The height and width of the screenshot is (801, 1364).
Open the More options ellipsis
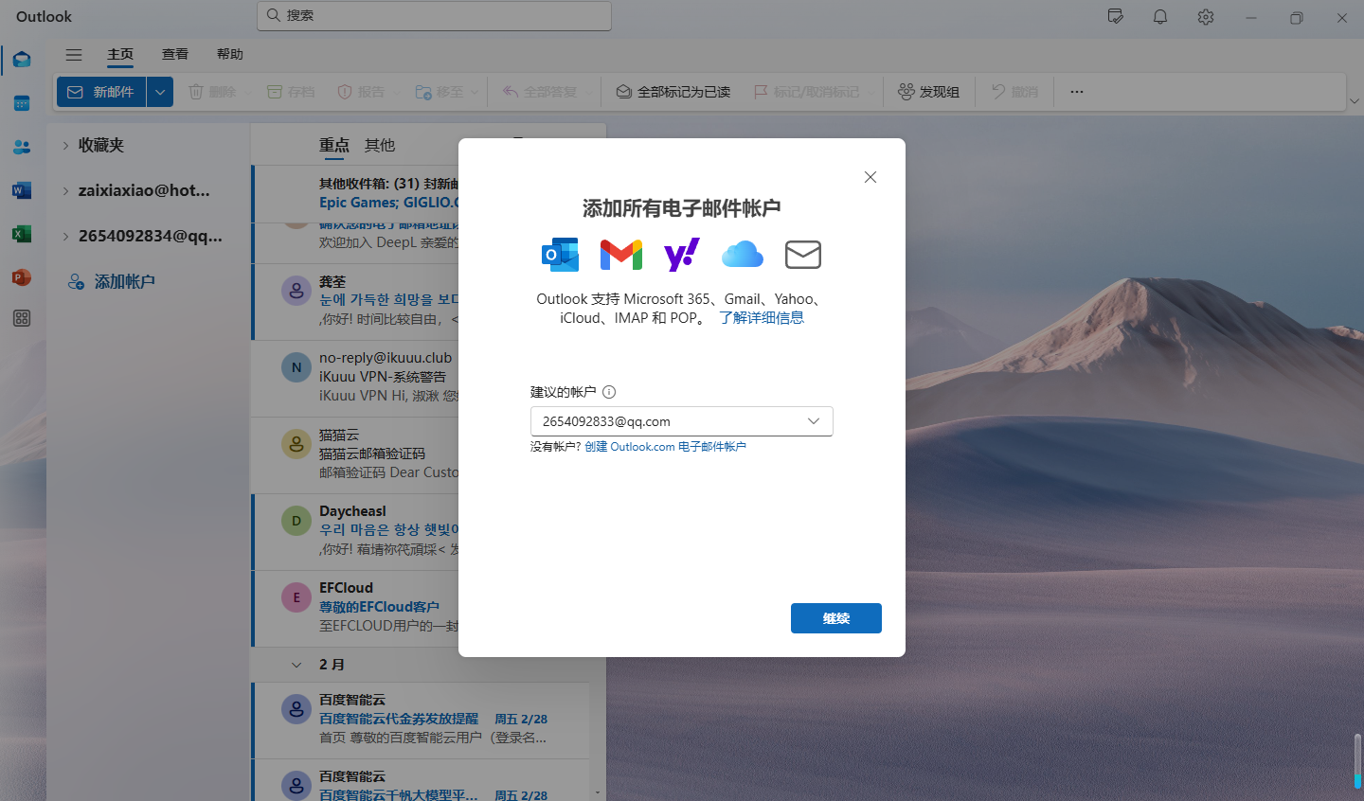coord(1077,92)
